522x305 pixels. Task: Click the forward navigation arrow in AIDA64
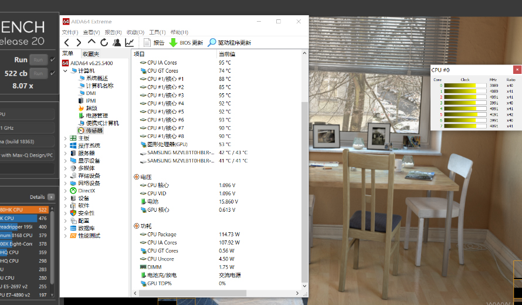pos(79,43)
